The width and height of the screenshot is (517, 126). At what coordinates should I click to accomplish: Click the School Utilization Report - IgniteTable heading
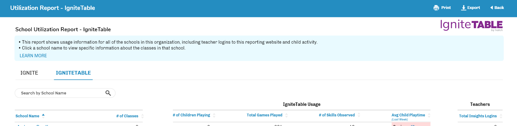[63, 29]
